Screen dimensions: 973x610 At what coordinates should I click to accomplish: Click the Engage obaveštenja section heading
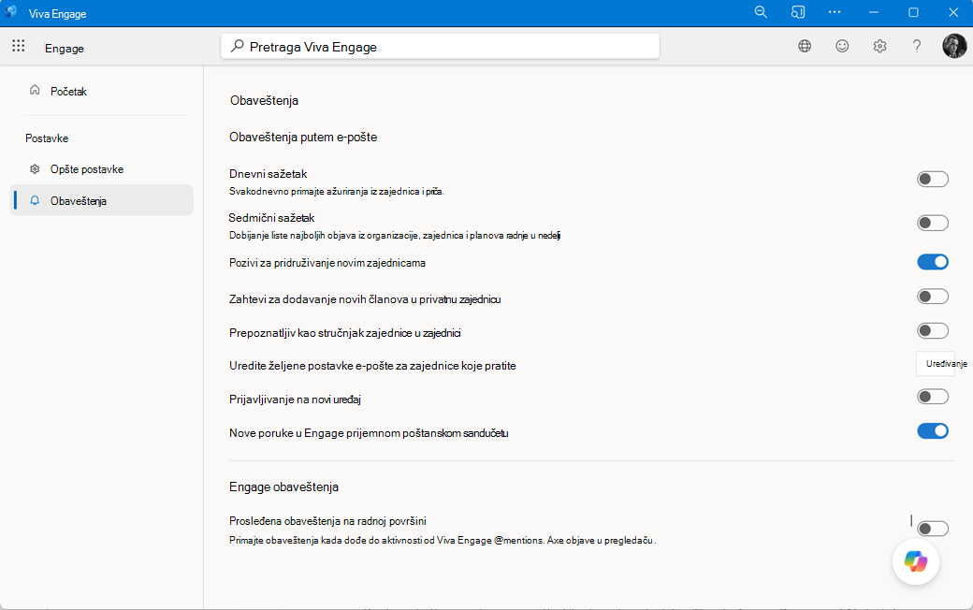(283, 487)
